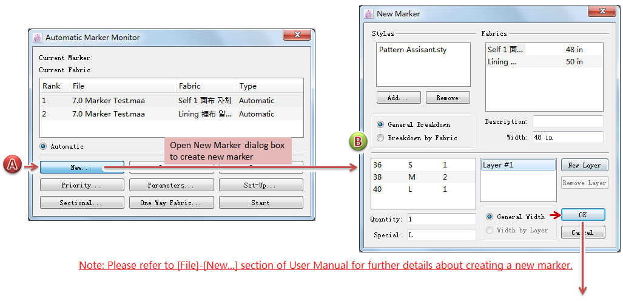623x301 pixels.
Task: Click the red A step marker
Action: point(12,166)
